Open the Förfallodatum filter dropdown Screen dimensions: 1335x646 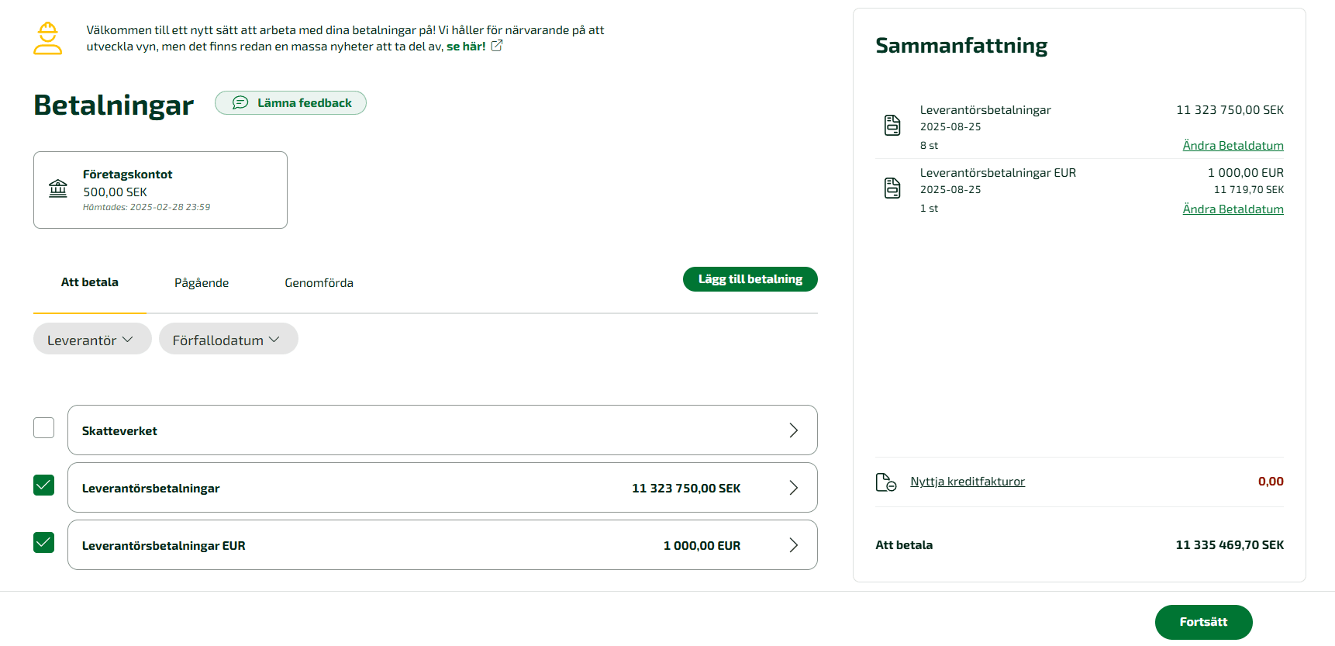[229, 339]
